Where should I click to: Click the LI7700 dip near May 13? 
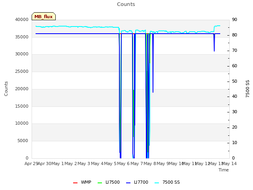(x=214, y=42)
